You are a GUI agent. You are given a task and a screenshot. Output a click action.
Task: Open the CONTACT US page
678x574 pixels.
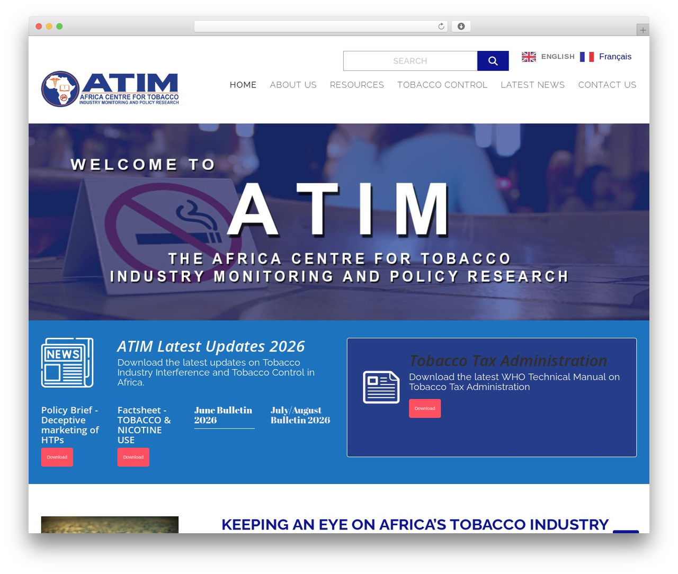point(607,85)
